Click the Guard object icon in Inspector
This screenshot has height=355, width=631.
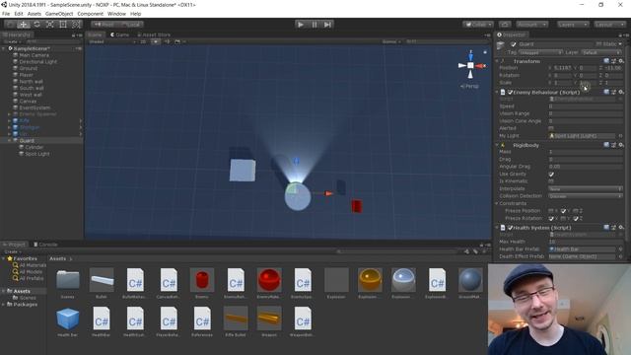[x=501, y=45]
